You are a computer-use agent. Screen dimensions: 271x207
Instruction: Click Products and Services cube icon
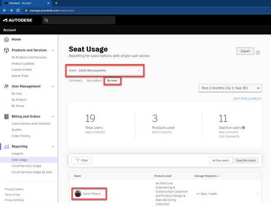point(7,50)
